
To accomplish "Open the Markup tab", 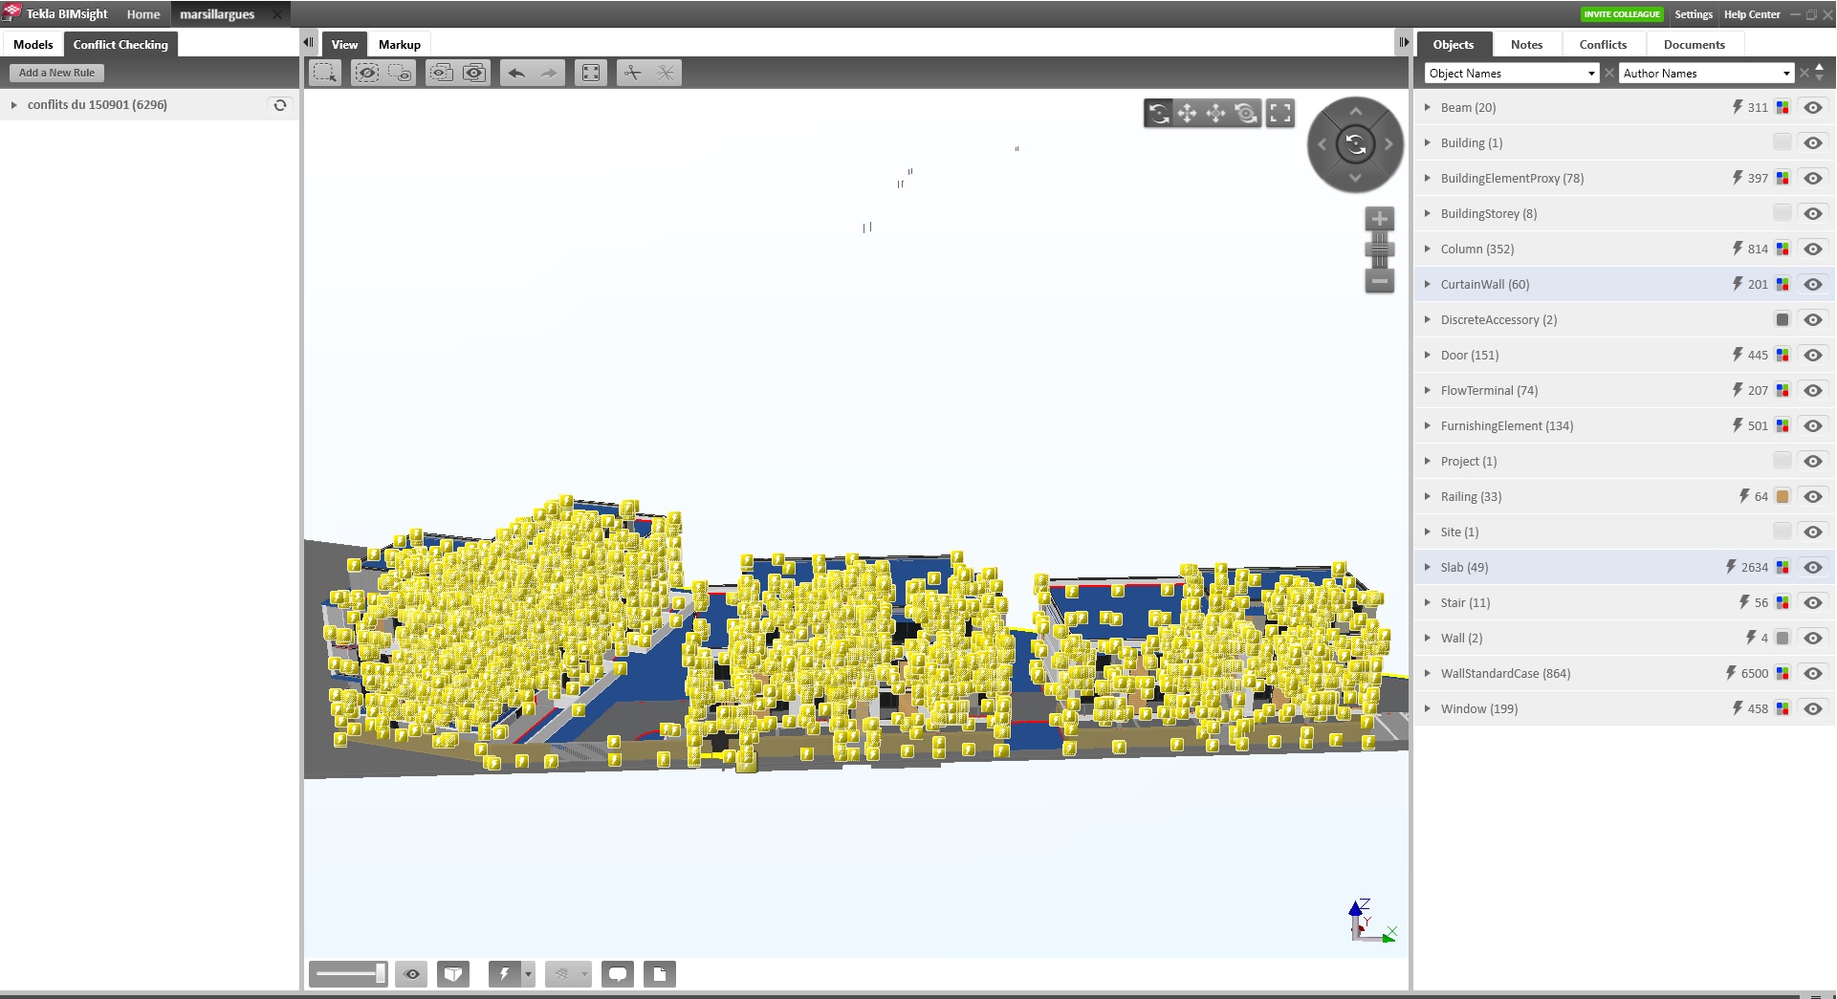I will pyautogui.click(x=399, y=45).
